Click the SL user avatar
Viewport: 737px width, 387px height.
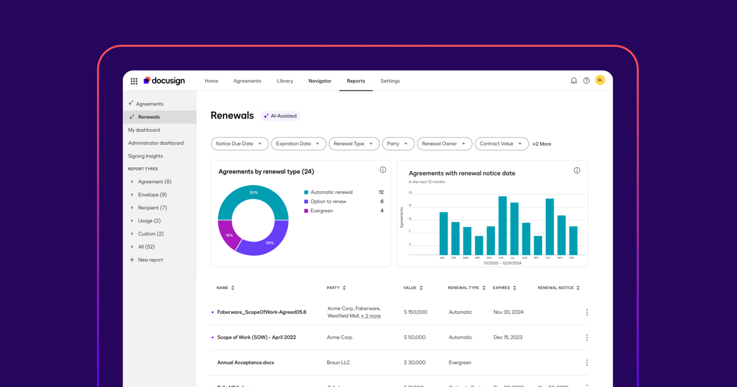[x=600, y=80]
